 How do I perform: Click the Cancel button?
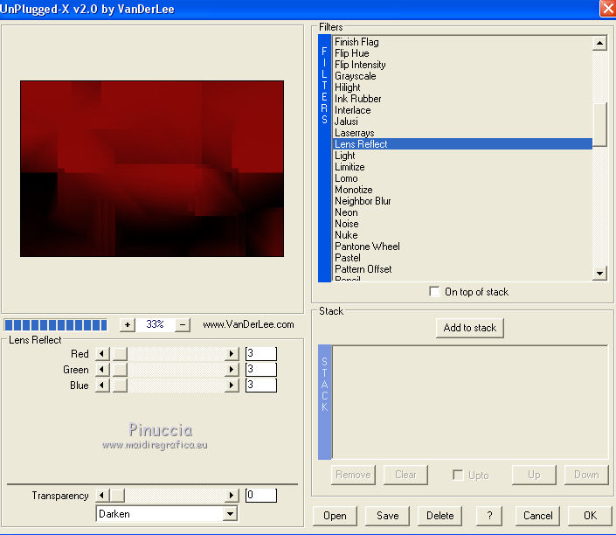click(x=538, y=516)
